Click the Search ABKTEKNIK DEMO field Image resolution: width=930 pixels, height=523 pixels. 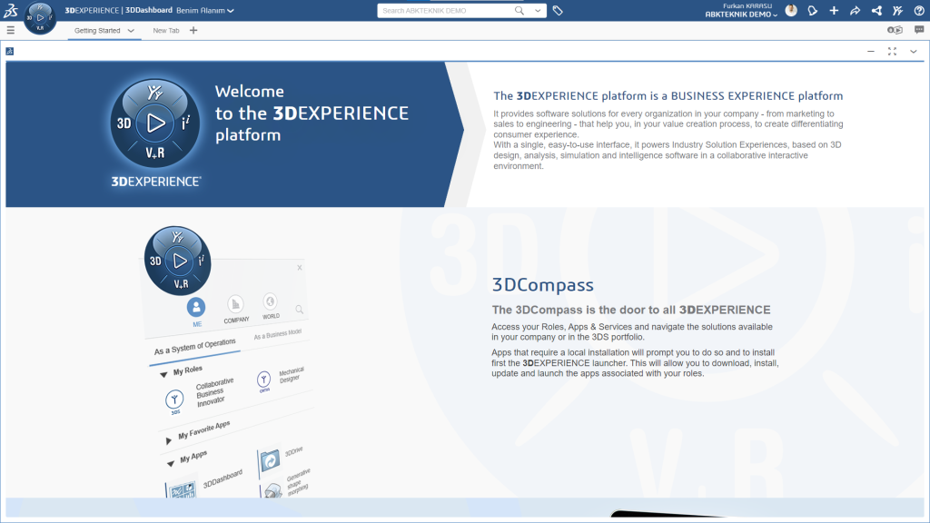(x=445, y=11)
